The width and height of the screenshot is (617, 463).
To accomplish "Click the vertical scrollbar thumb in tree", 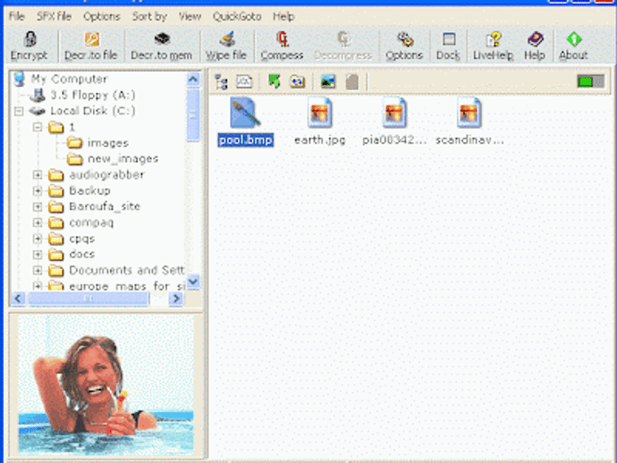I will click(x=193, y=114).
